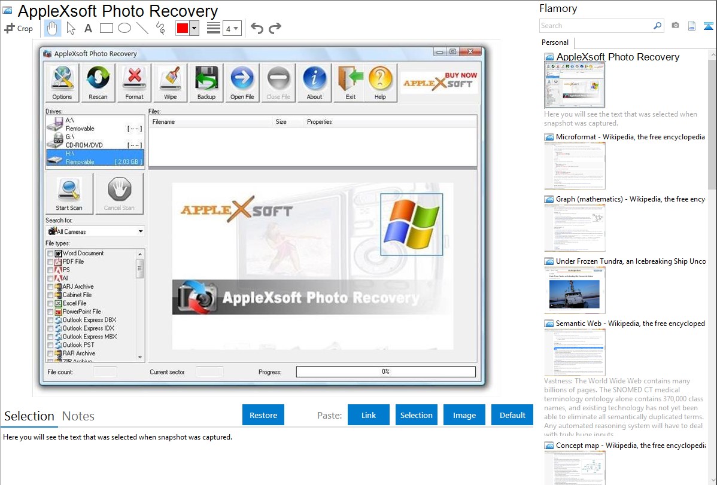Click the Format toolbar icon
The height and width of the screenshot is (485, 717).
coord(135,83)
